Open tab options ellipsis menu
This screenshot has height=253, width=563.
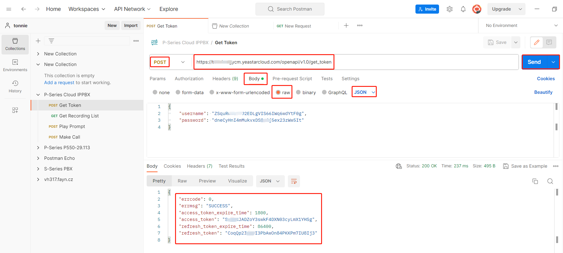pyautogui.click(x=360, y=25)
